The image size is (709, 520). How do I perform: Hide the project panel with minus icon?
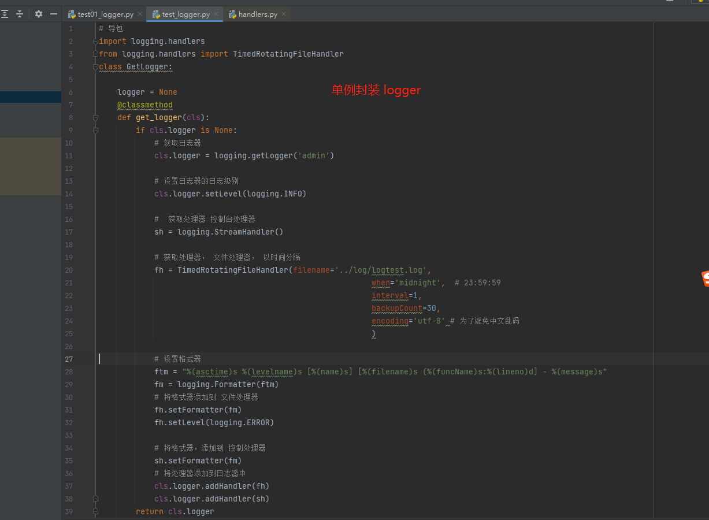point(54,14)
